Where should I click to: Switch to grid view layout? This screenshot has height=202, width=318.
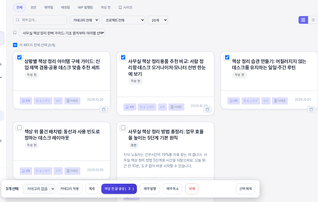pyautogui.click(x=303, y=20)
